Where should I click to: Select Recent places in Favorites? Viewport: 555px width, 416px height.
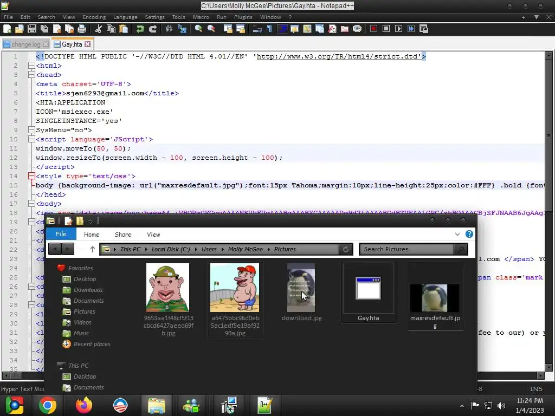click(92, 344)
